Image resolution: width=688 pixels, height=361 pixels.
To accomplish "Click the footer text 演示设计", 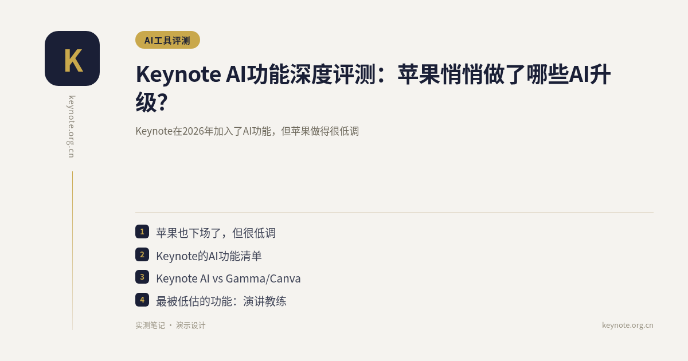I will click(191, 325).
